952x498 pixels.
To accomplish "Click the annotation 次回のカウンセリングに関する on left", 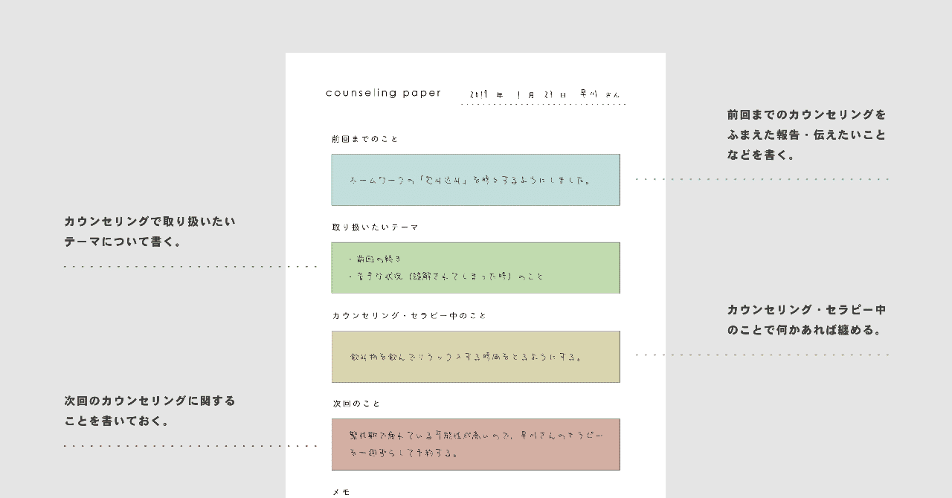I will click(x=149, y=411).
